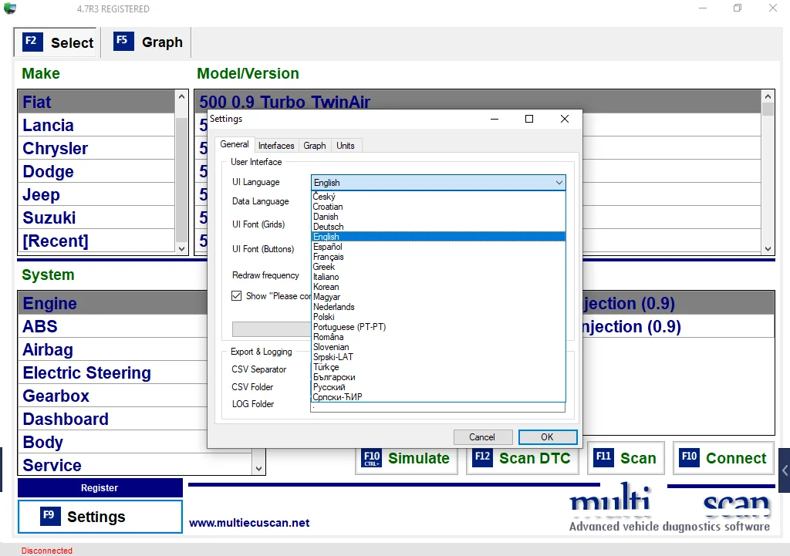
Task: Choose Româna from the language list
Action: pos(438,337)
